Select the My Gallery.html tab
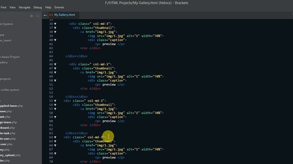Screen dimensions: 293x164 [65, 15]
